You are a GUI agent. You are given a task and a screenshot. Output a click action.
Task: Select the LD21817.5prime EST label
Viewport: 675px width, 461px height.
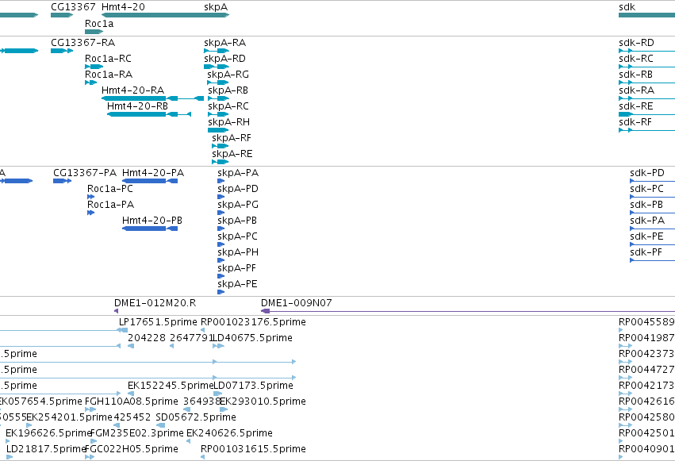[x=46, y=449]
